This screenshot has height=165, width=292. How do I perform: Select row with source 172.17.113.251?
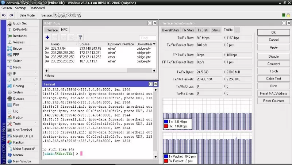[100, 53]
